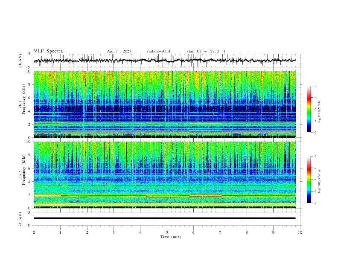Click the ch.2 spectrogram panel
Screen dimensions: 338x261
165,175
